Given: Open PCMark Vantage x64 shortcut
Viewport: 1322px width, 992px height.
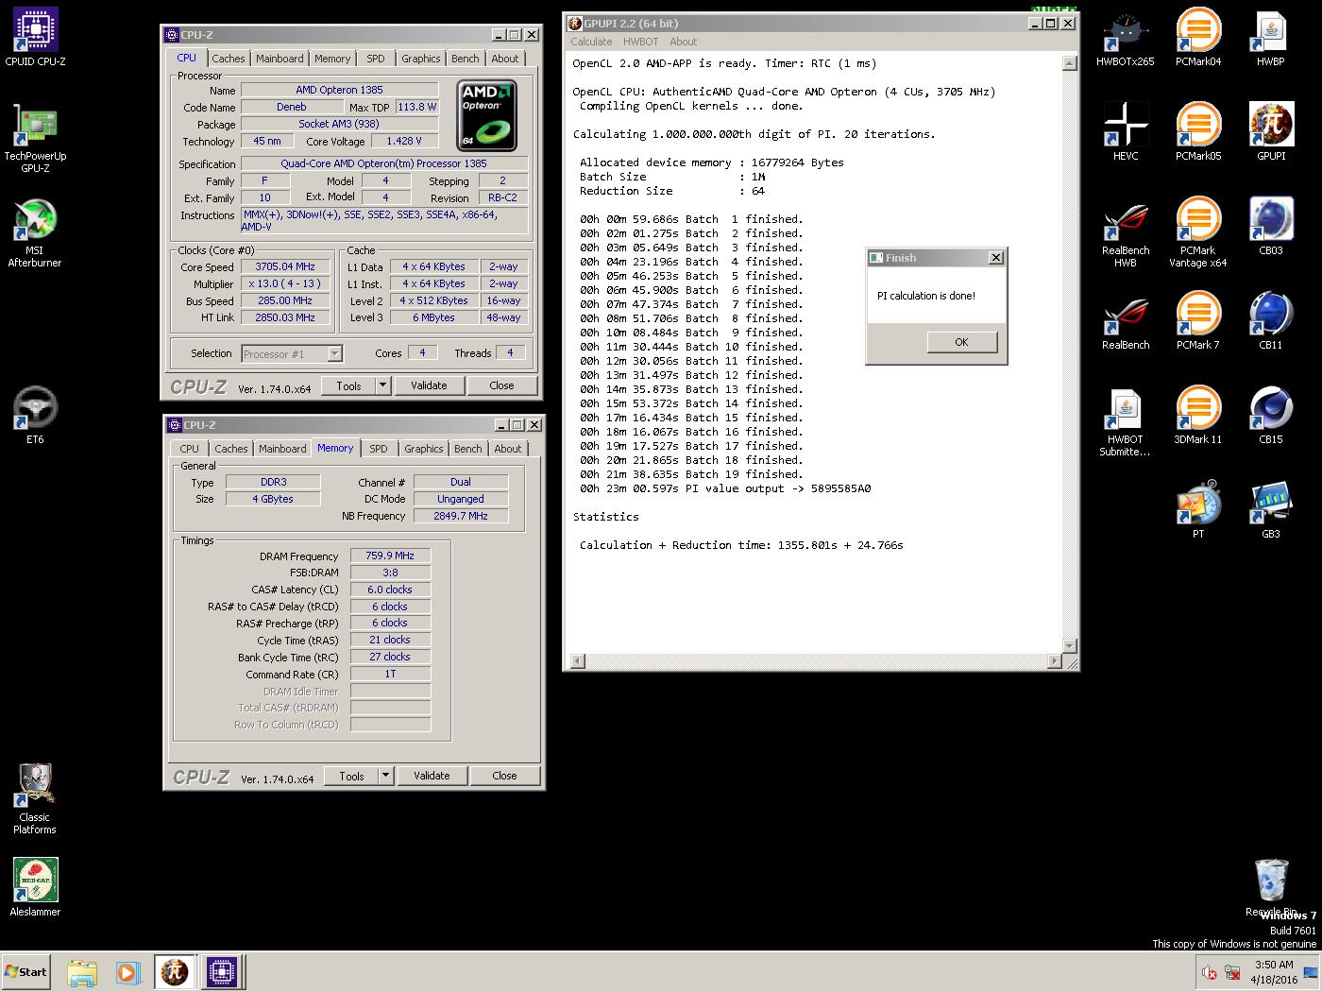Looking at the screenshot, I should point(1198,232).
